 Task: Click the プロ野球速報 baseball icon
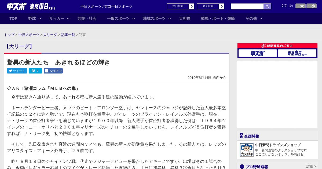pos(242,167)
